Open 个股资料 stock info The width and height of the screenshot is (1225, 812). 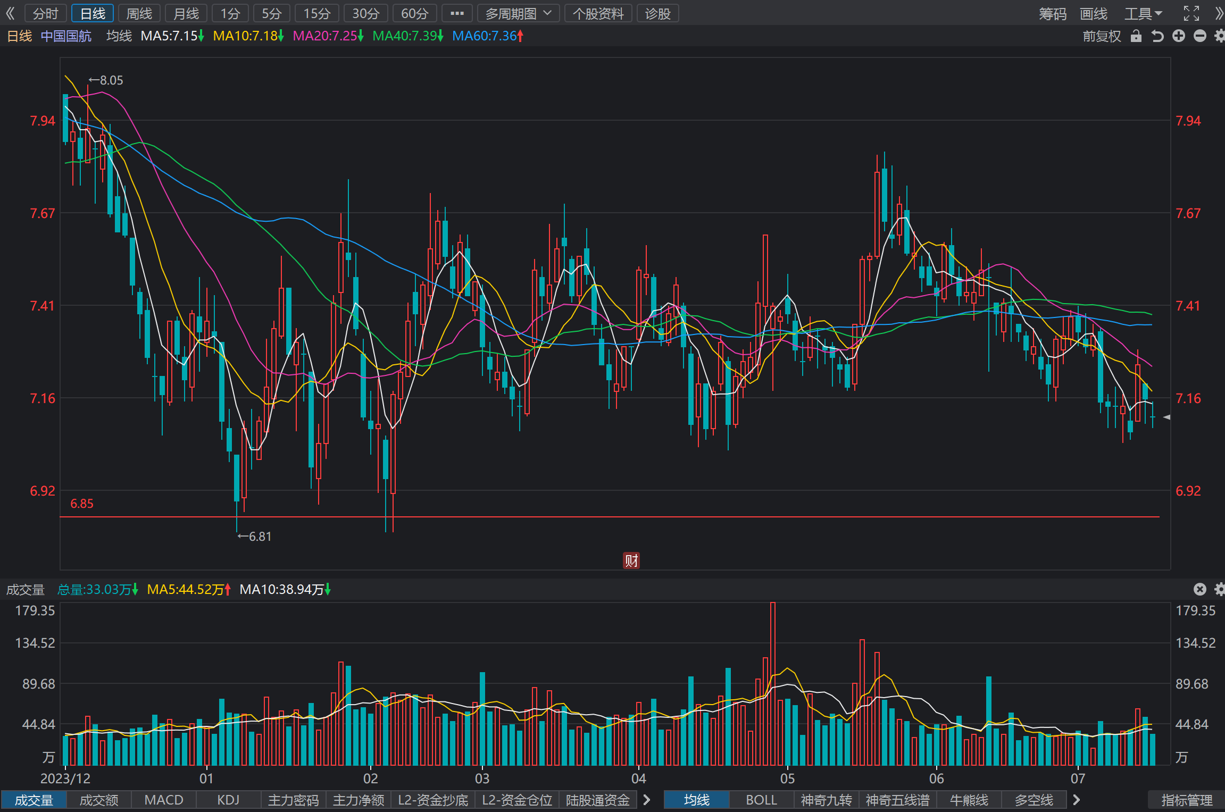598,13
